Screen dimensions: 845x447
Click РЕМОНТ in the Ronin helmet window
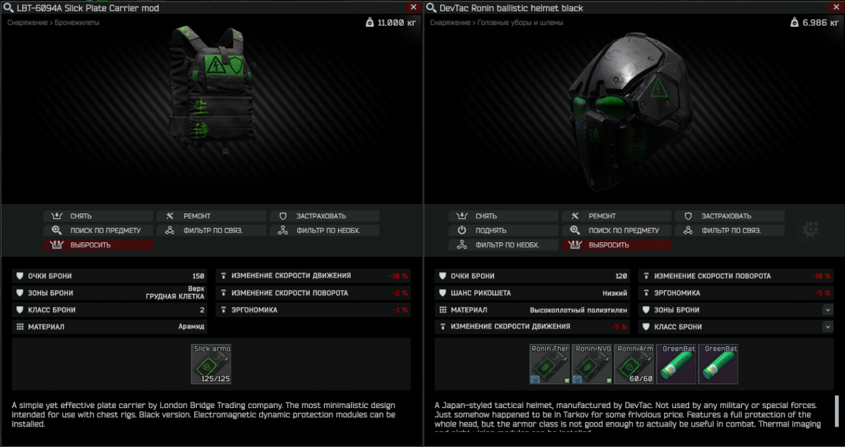click(617, 216)
